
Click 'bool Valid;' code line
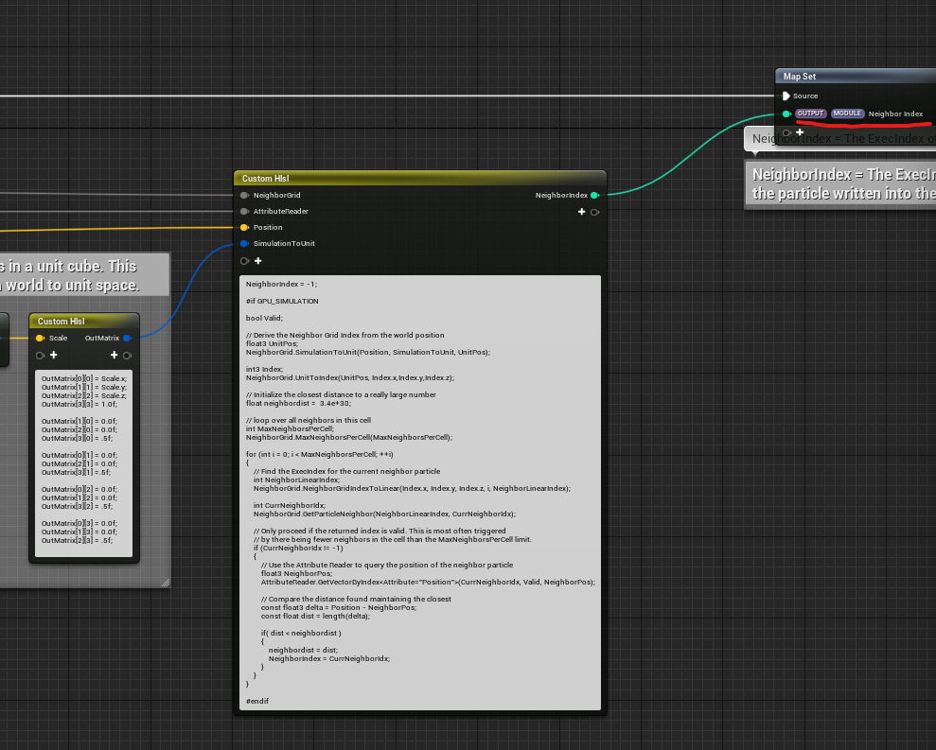[264, 318]
